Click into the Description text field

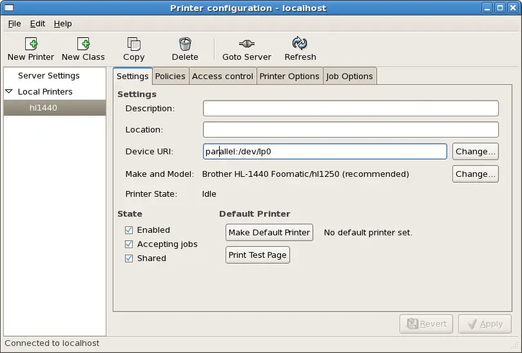(351, 109)
